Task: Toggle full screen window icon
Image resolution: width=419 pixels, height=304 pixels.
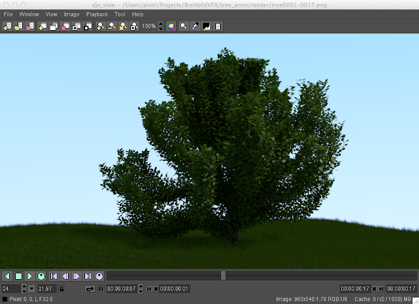Action: click(x=88, y=26)
